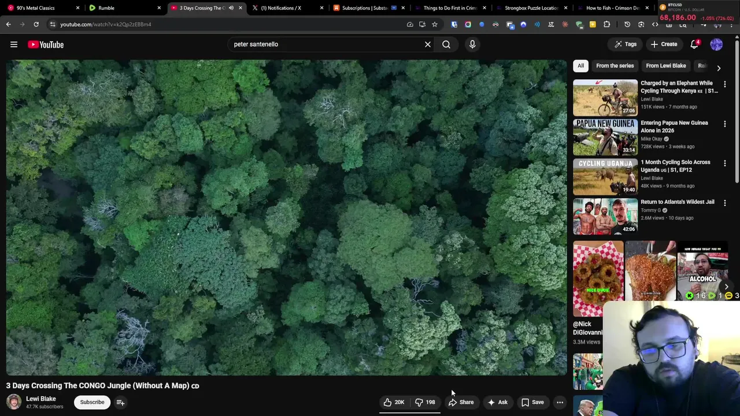The image size is (740, 416).
Task: Save the video to a playlist
Action: pos(532,402)
